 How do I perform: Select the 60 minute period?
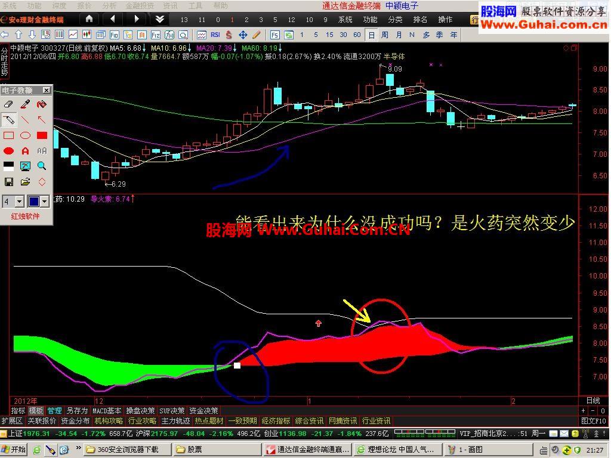357,35
